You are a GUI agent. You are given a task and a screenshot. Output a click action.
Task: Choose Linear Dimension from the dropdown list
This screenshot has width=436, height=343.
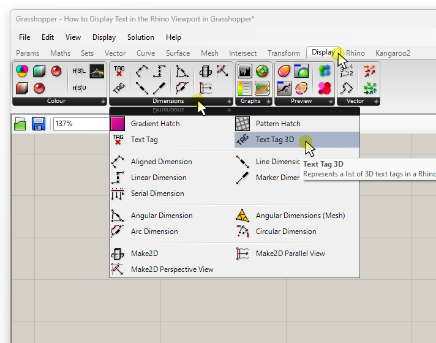(172, 178)
